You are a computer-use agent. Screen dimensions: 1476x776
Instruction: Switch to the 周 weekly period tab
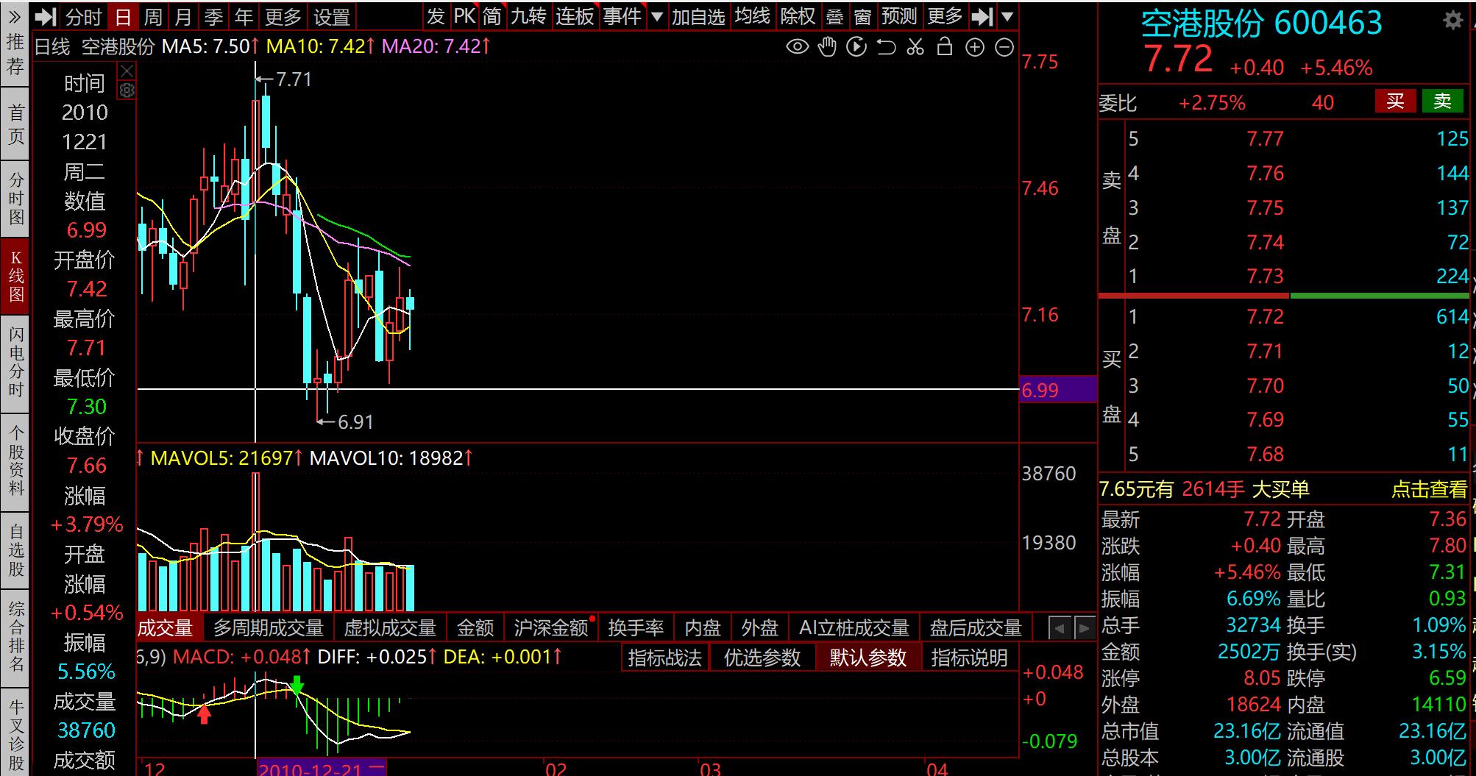[x=153, y=16]
